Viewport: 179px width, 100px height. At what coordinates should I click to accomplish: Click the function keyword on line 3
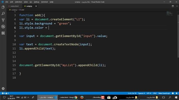pyautogui.click(x=26, y=15)
